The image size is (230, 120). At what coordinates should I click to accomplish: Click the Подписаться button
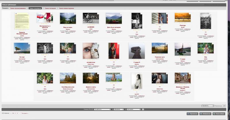click(x=192, y=114)
